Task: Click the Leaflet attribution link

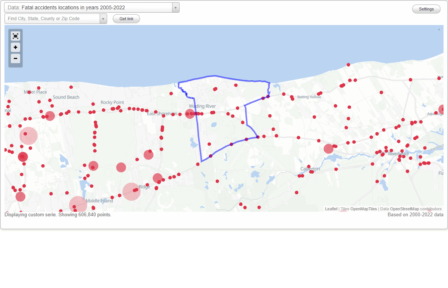Action: (x=331, y=209)
